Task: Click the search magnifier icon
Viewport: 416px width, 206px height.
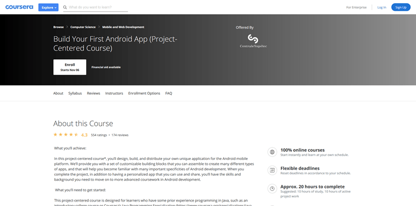Action: (65, 8)
